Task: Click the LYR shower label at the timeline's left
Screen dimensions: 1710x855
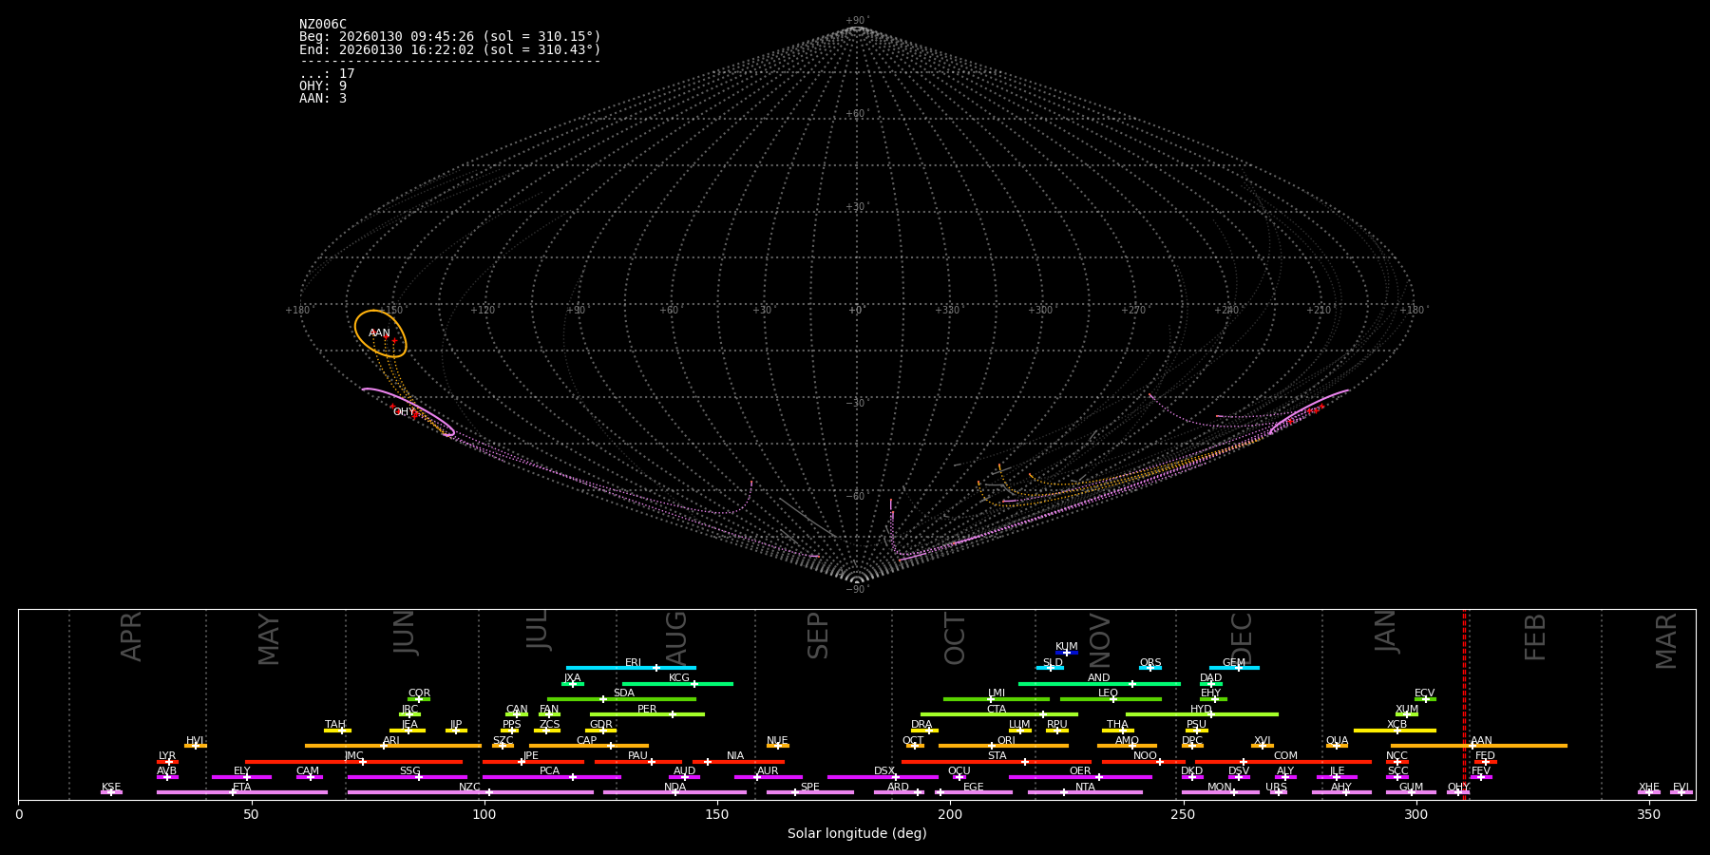Action: (x=167, y=756)
